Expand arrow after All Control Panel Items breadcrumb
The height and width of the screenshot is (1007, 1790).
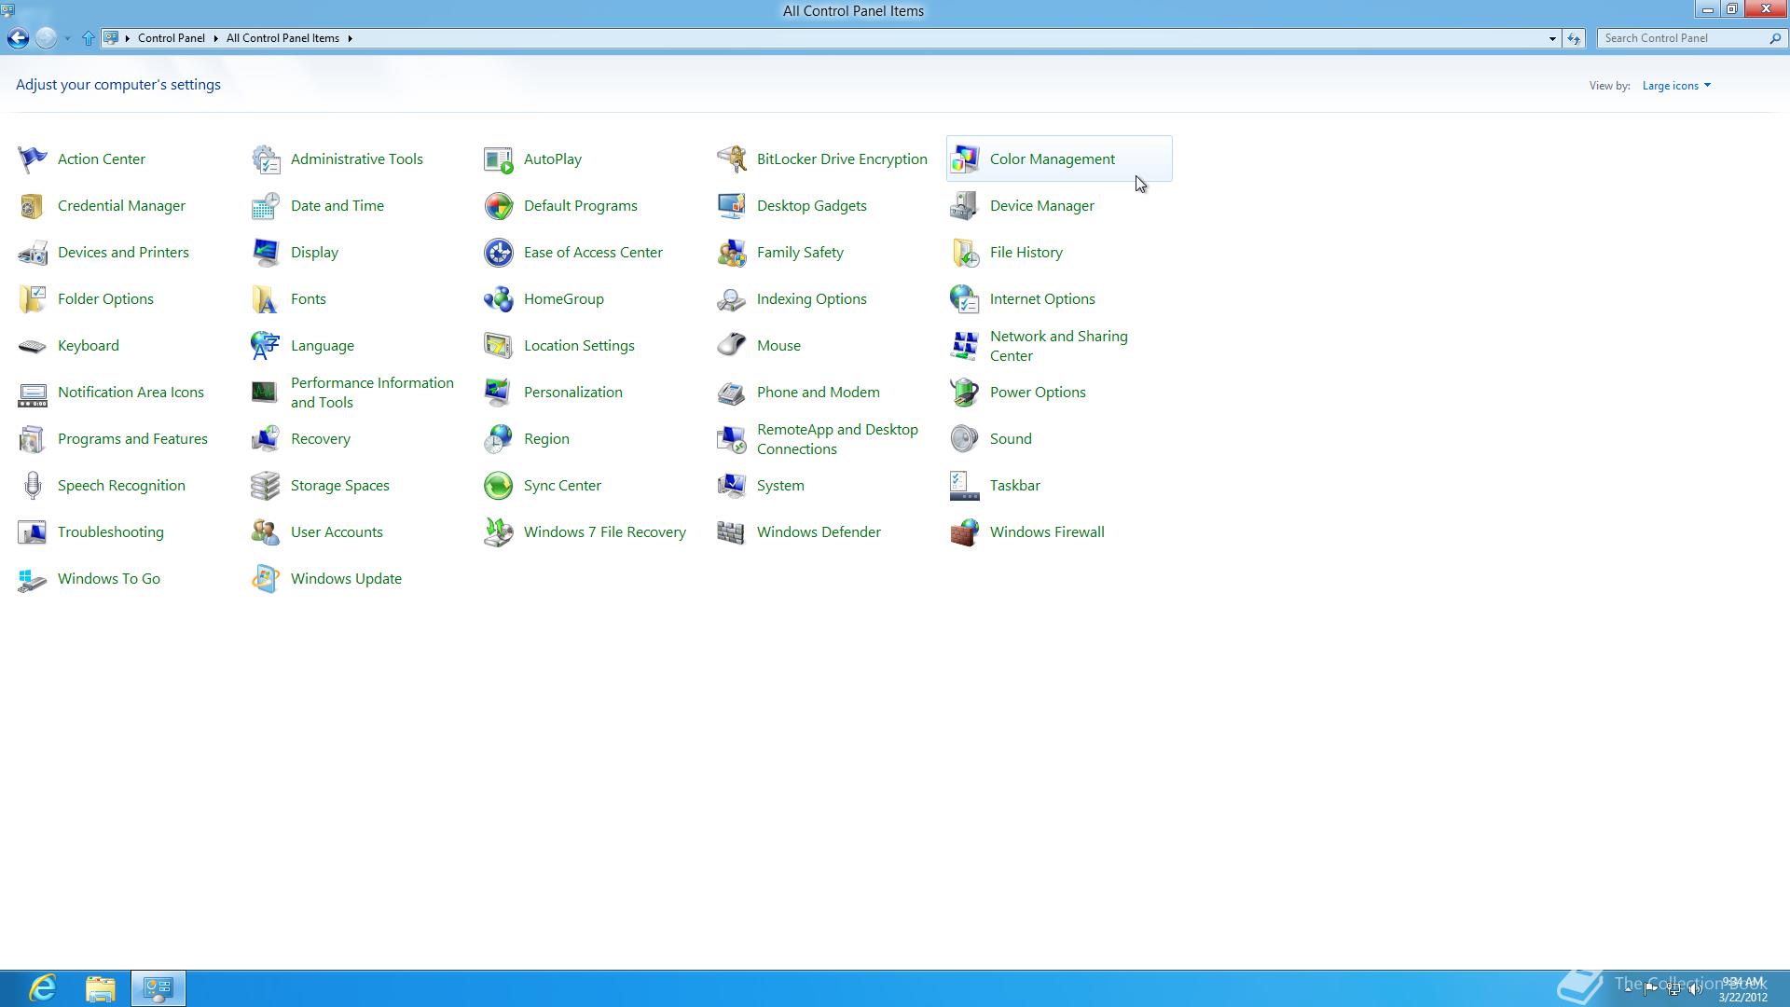[350, 38]
